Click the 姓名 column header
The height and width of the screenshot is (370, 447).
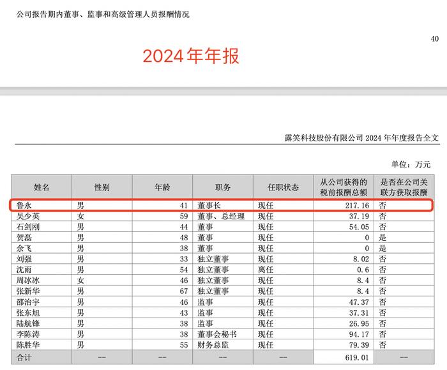[42, 187]
